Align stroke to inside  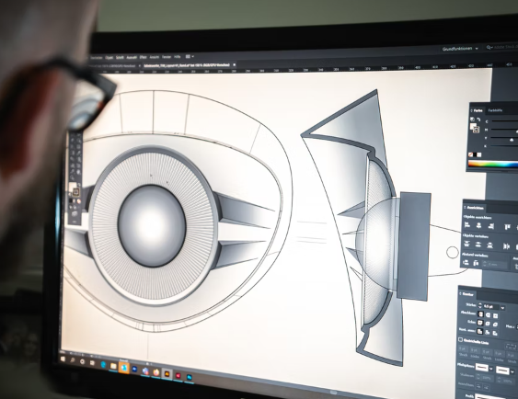point(488,332)
